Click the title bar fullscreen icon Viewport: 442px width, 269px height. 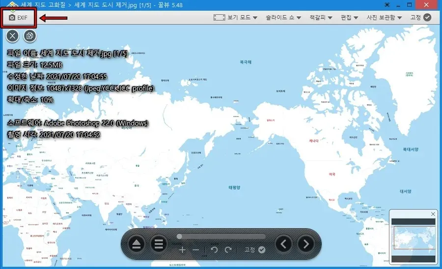point(387,5)
